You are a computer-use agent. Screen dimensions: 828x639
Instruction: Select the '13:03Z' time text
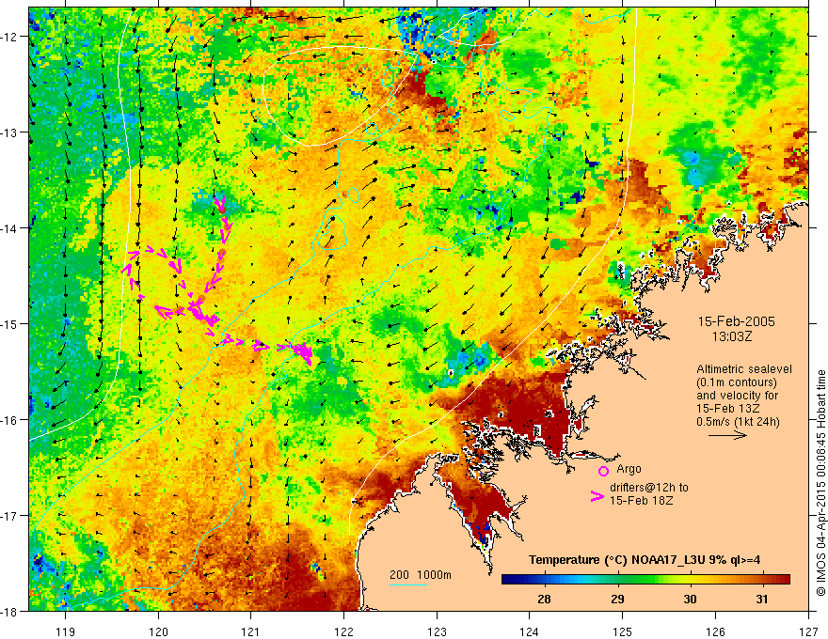coord(731,336)
